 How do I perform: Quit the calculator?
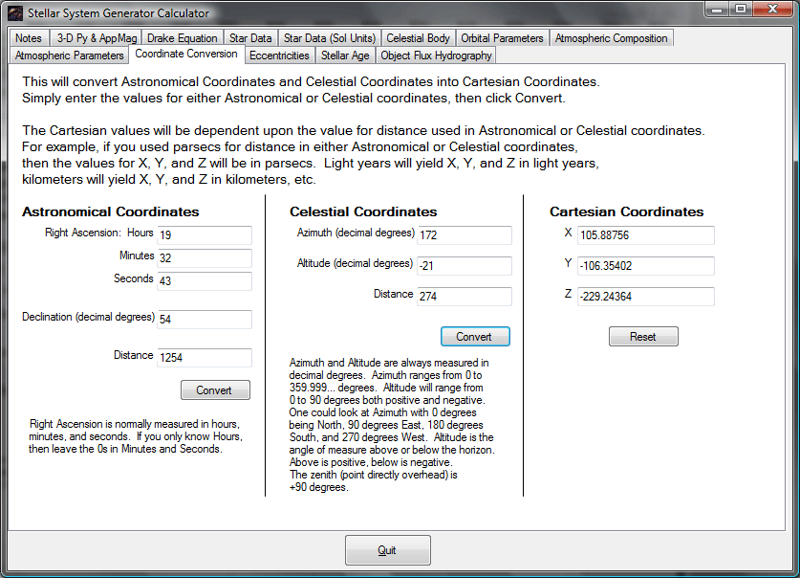click(x=388, y=550)
